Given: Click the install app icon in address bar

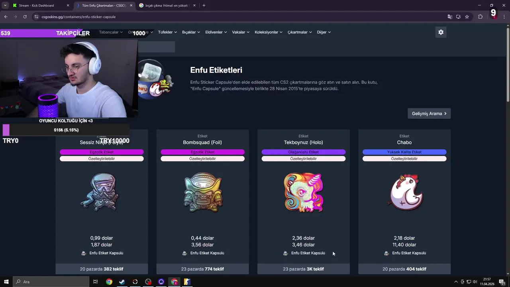Looking at the screenshot, I should (459, 17).
